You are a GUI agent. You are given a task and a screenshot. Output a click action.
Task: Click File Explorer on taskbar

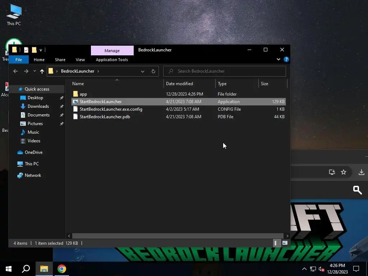(44, 269)
